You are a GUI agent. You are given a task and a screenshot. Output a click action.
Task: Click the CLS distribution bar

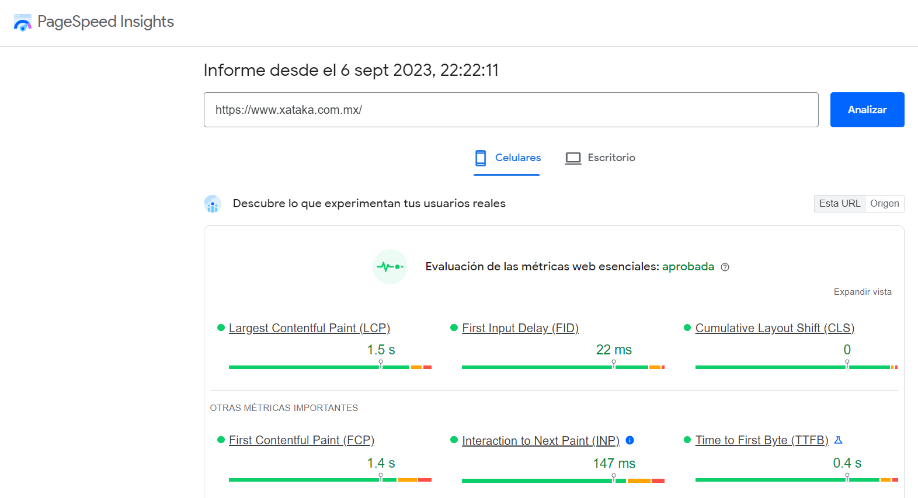click(797, 367)
